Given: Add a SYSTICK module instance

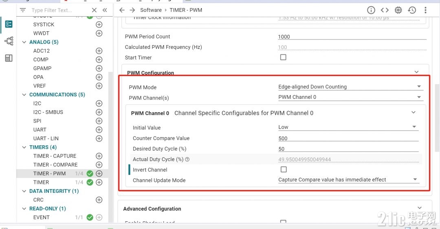Looking at the screenshot, I should coord(99,25).
